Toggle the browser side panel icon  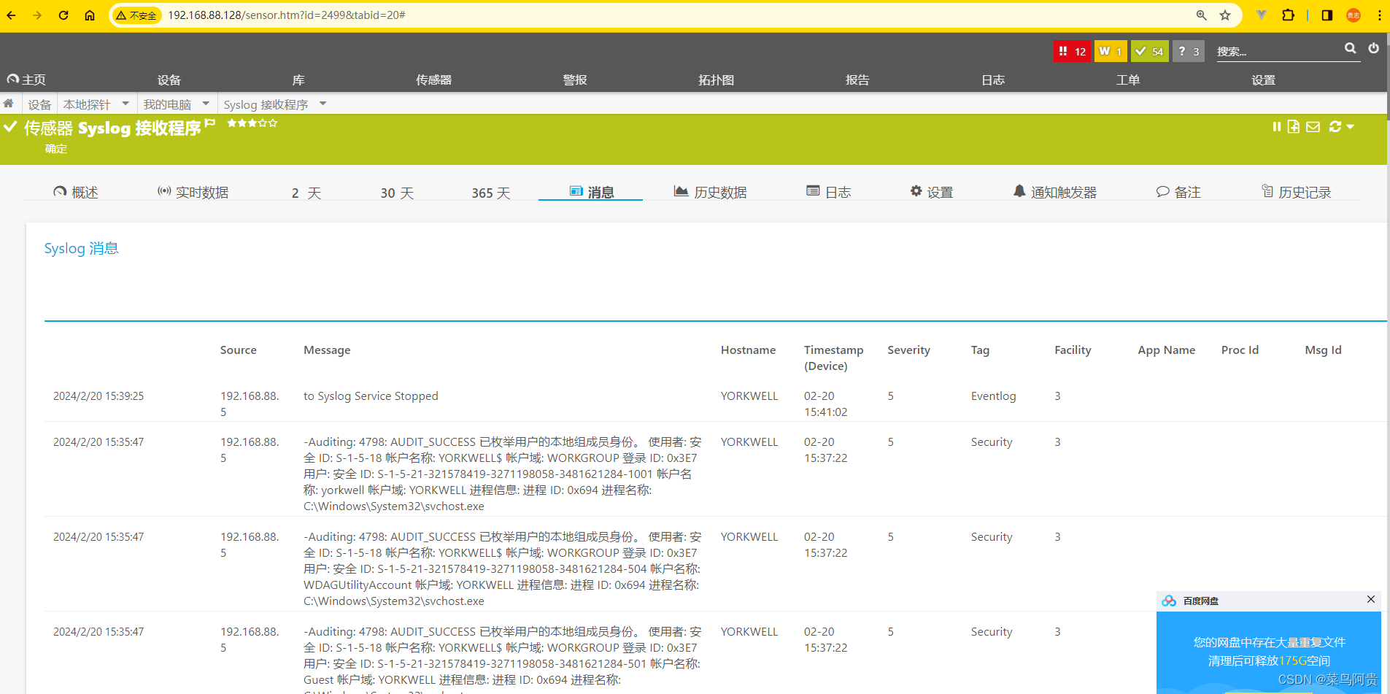pyautogui.click(x=1327, y=15)
